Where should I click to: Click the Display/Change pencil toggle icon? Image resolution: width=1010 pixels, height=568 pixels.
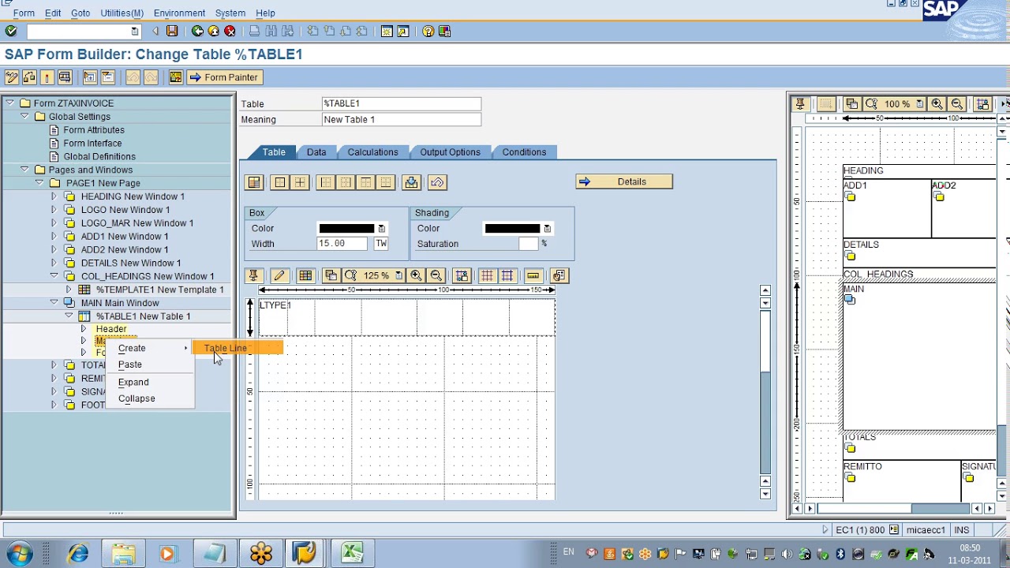click(12, 77)
